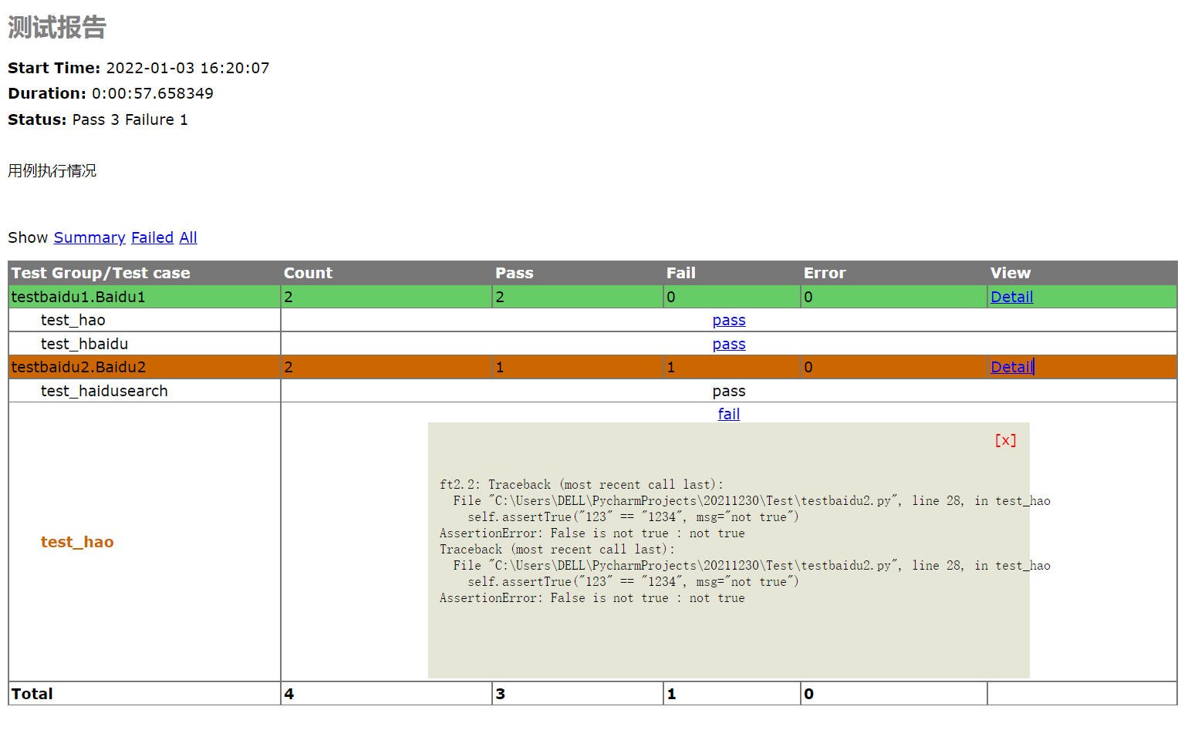Click pass link for test_hao in Baidu1
Screen dimensions: 1198x730
pyautogui.click(x=729, y=320)
